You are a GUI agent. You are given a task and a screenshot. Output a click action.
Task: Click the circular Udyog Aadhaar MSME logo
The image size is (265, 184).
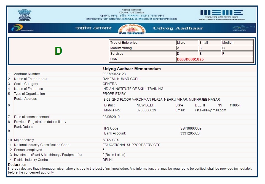pos(132,29)
